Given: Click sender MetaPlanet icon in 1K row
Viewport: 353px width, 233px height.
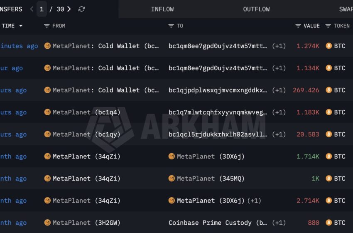Looking at the screenshot, I should tap(47, 178).
